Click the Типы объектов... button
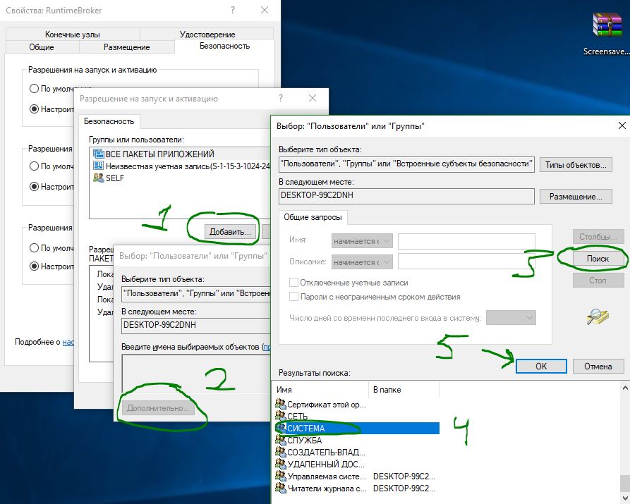630x504 pixels. tap(576, 165)
